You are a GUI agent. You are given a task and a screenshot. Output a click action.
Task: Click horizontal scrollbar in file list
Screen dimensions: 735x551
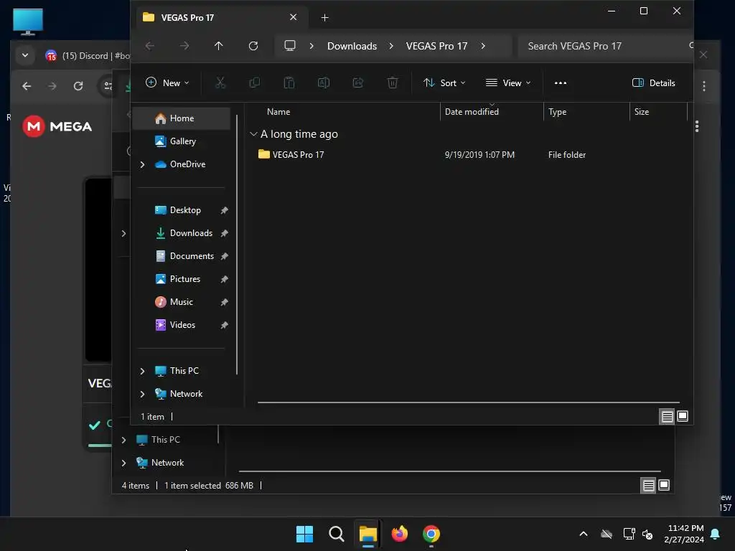[468, 402]
